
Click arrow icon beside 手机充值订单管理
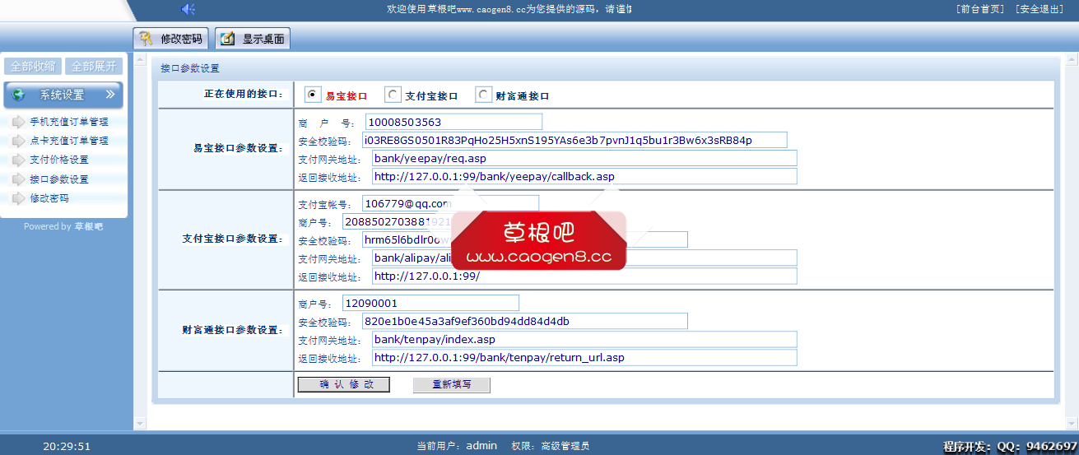(x=19, y=122)
